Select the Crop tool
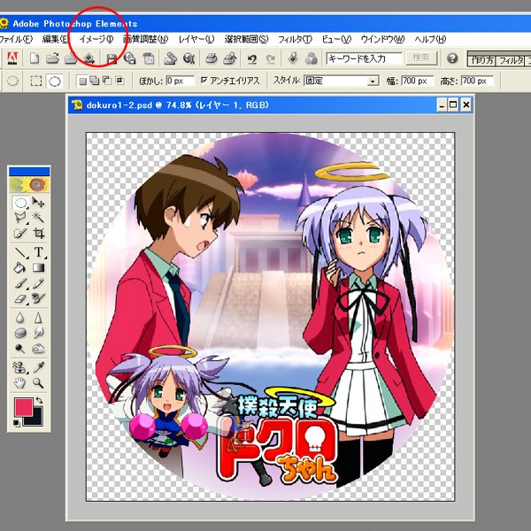Viewport: 531px width, 531px height. tap(38, 233)
